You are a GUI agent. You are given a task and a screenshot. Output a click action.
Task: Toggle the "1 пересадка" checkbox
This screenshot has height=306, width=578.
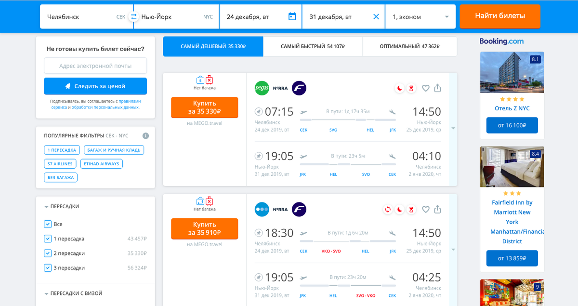click(48, 239)
